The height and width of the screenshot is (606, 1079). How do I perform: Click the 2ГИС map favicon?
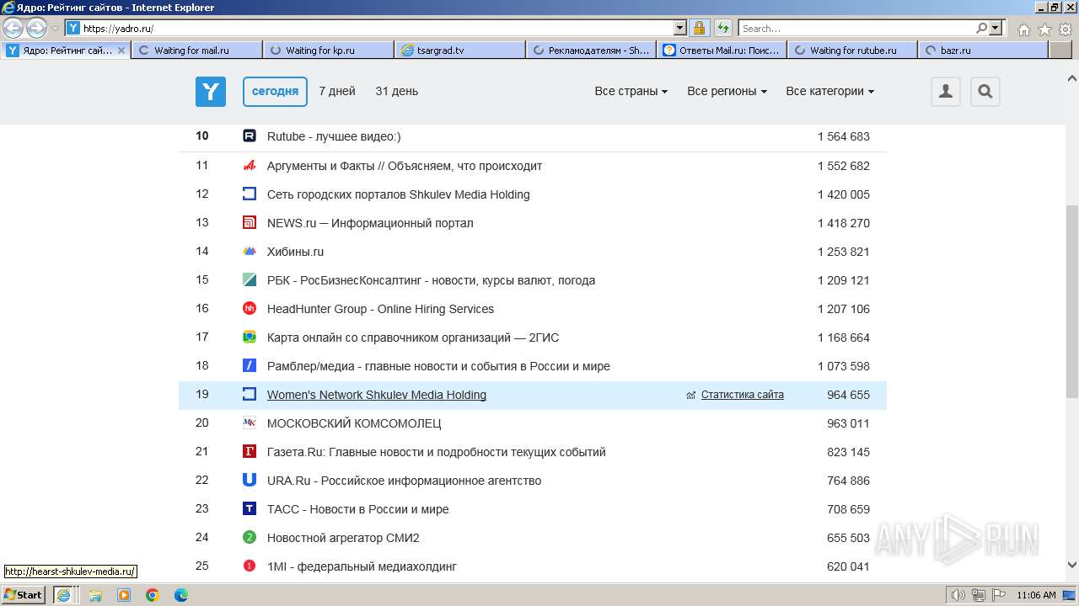pyautogui.click(x=249, y=338)
